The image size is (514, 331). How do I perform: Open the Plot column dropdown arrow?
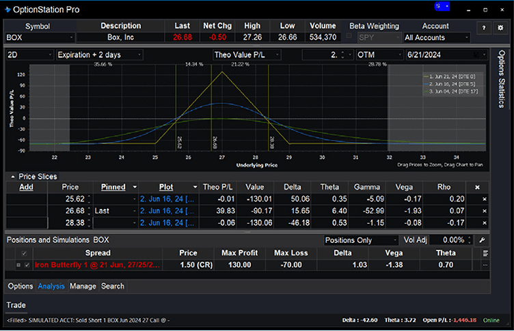tap(195, 187)
